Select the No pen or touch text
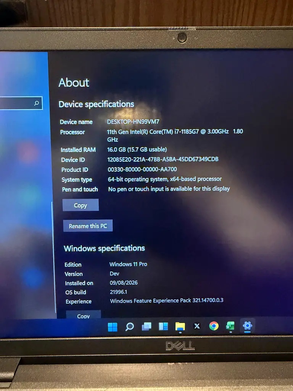Screen dimensions: 293x391 [x=169, y=189]
